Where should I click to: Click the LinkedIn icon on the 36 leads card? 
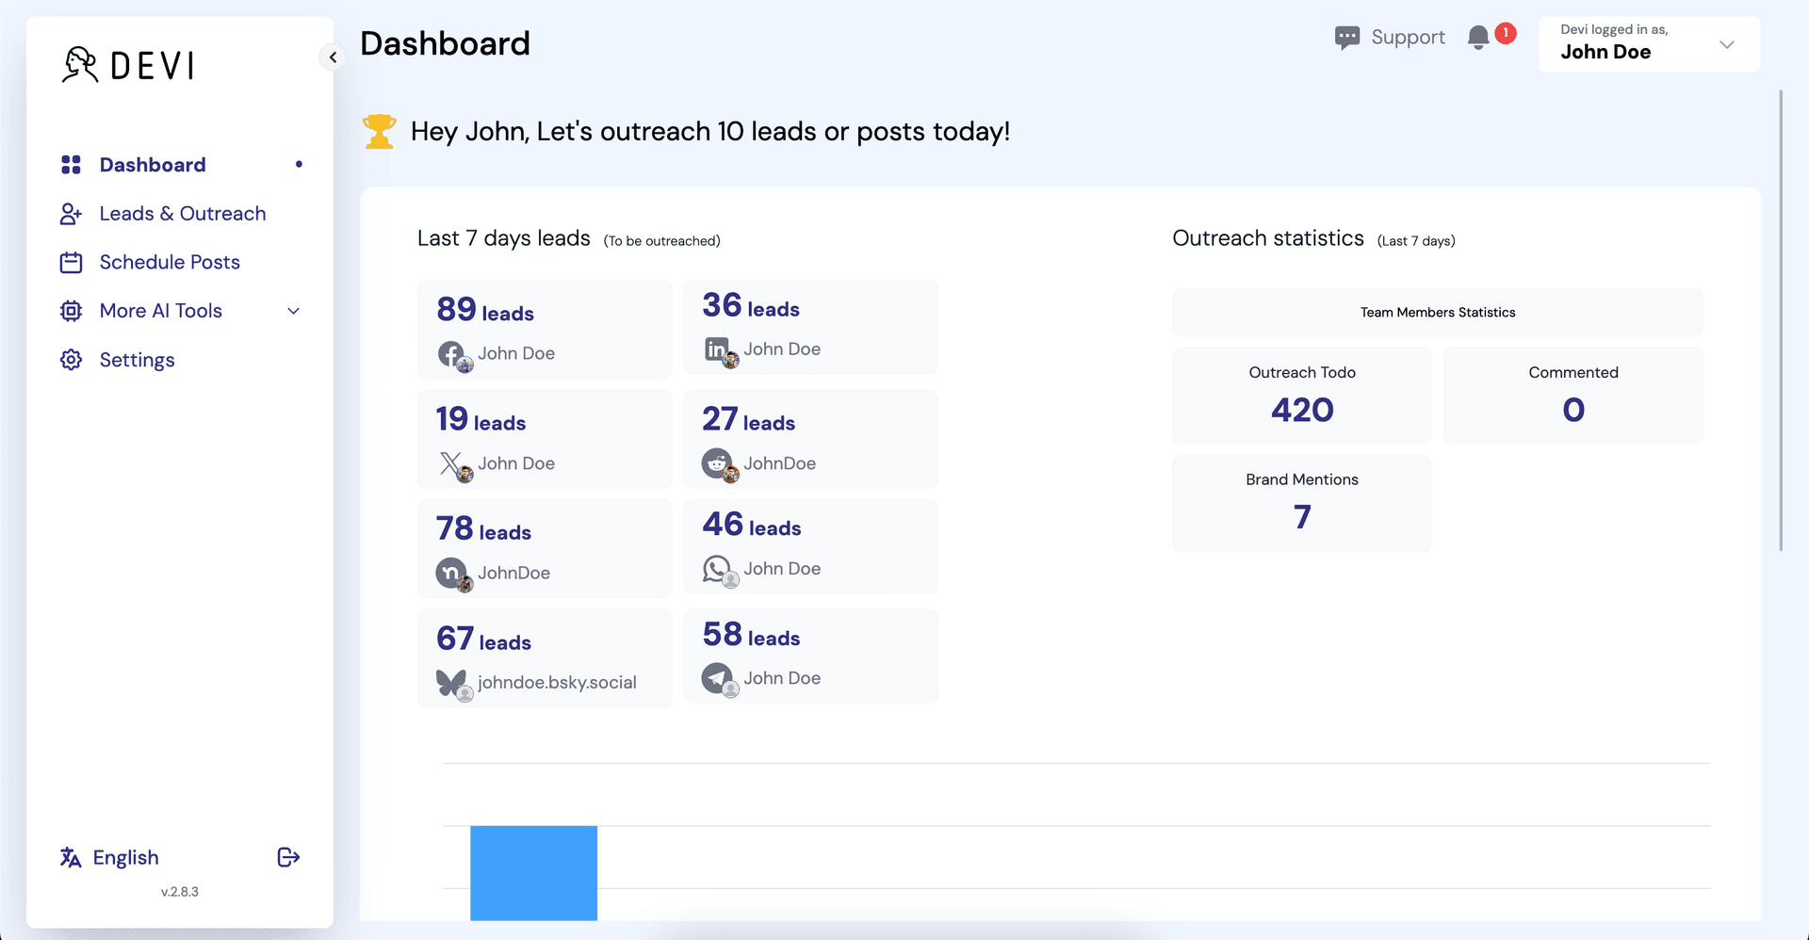point(718,349)
